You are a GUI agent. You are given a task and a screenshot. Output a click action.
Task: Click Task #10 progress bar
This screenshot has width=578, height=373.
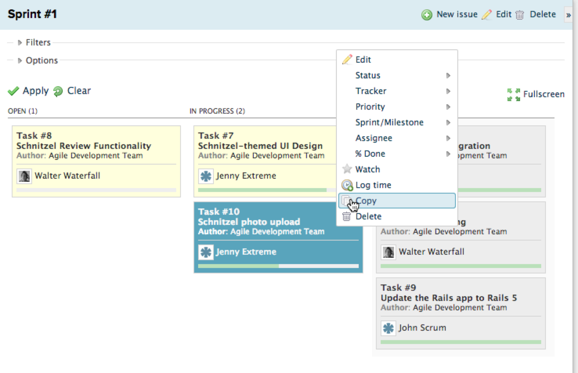(278, 266)
